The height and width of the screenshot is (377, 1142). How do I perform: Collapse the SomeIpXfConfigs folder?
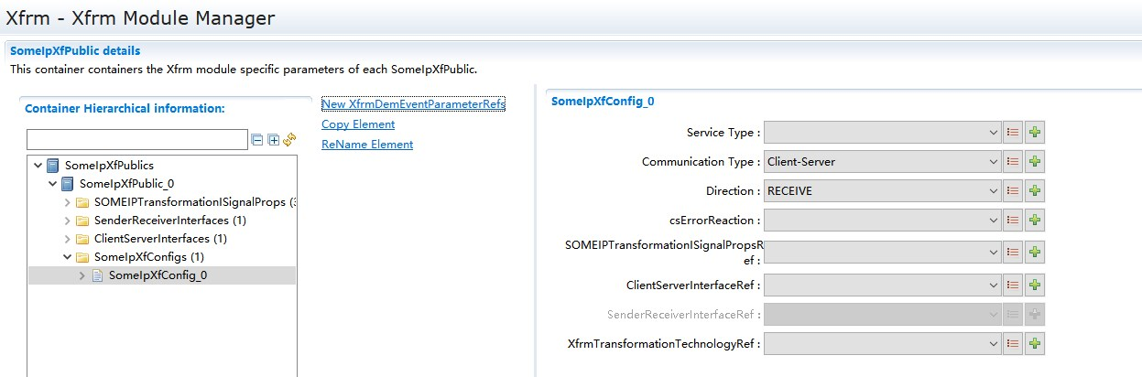67,257
